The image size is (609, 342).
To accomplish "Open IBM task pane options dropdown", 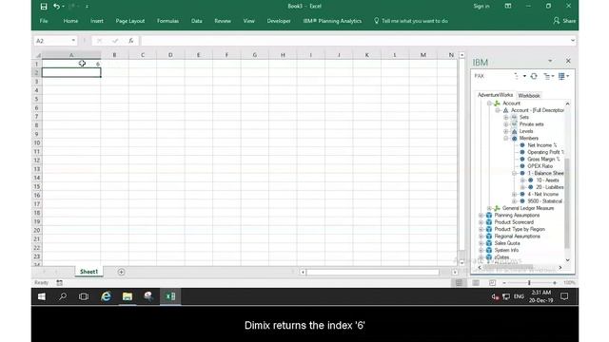I will (x=550, y=61).
